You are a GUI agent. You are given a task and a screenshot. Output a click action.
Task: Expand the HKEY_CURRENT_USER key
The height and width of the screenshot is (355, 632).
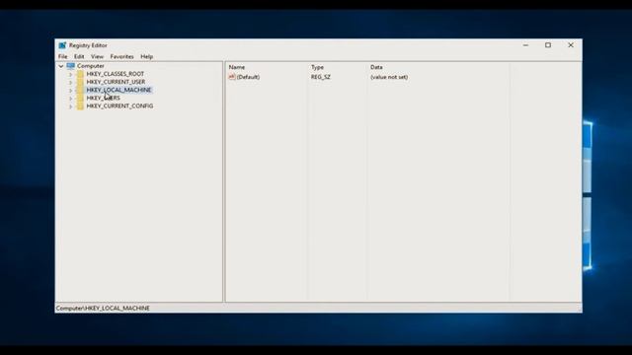(x=70, y=82)
